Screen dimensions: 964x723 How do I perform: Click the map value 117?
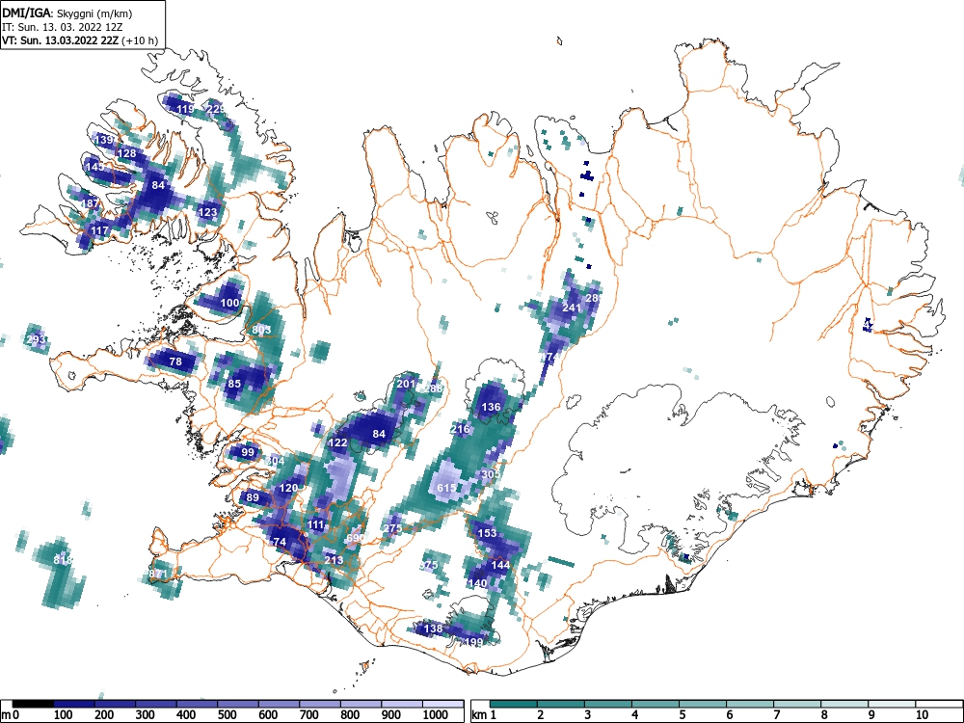coord(99,230)
